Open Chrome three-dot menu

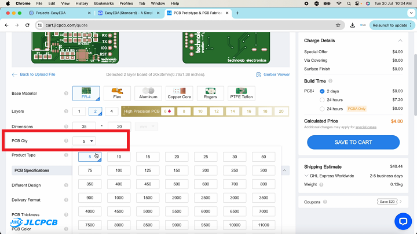coord(411,25)
